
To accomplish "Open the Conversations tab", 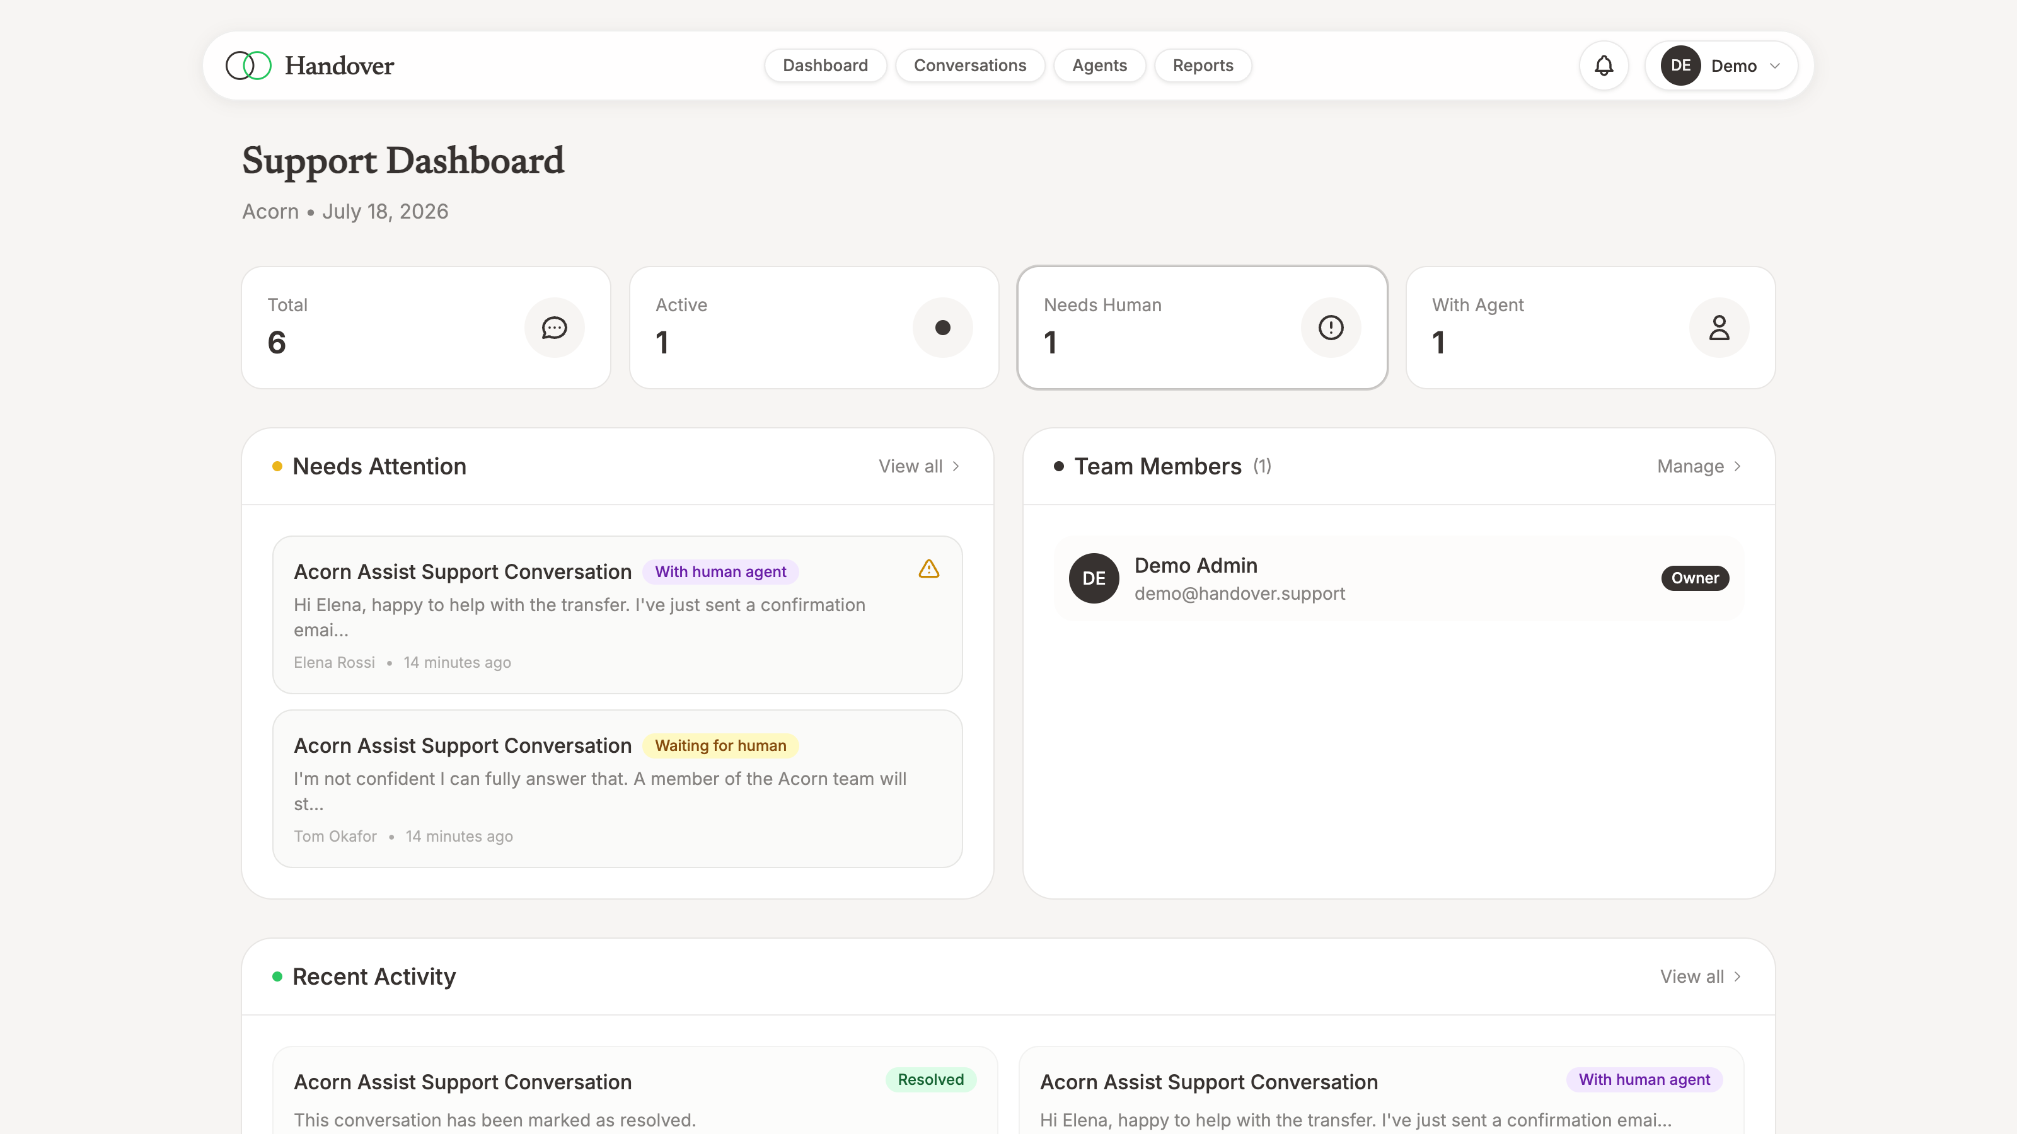I will coord(970,66).
